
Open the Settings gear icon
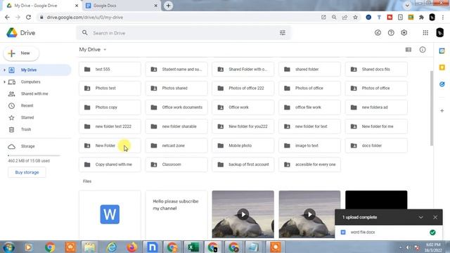(x=404, y=33)
